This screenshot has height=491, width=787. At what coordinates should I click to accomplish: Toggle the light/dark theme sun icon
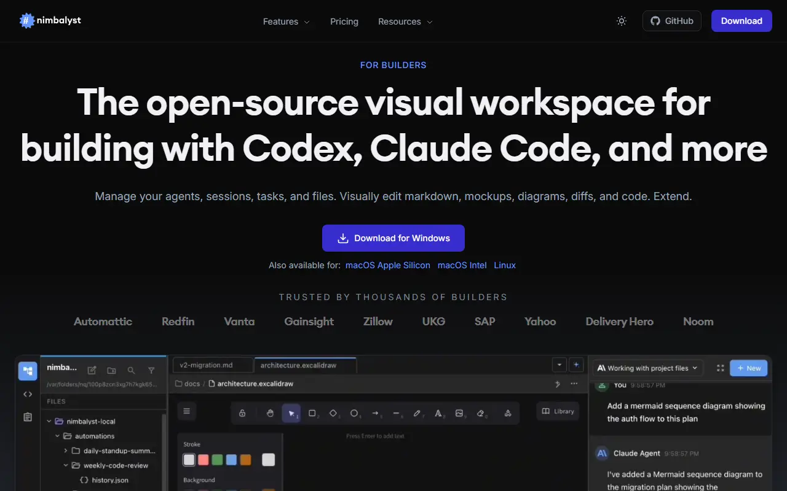click(622, 21)
